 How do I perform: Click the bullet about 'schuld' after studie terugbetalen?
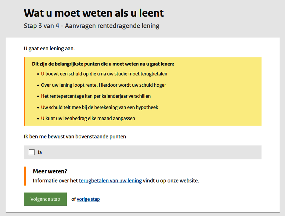tap(104, 74)
